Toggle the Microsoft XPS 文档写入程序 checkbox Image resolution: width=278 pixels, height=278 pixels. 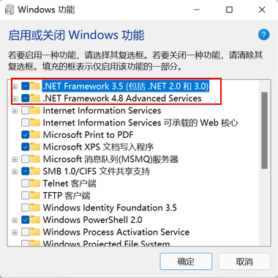tap(26, 147)
